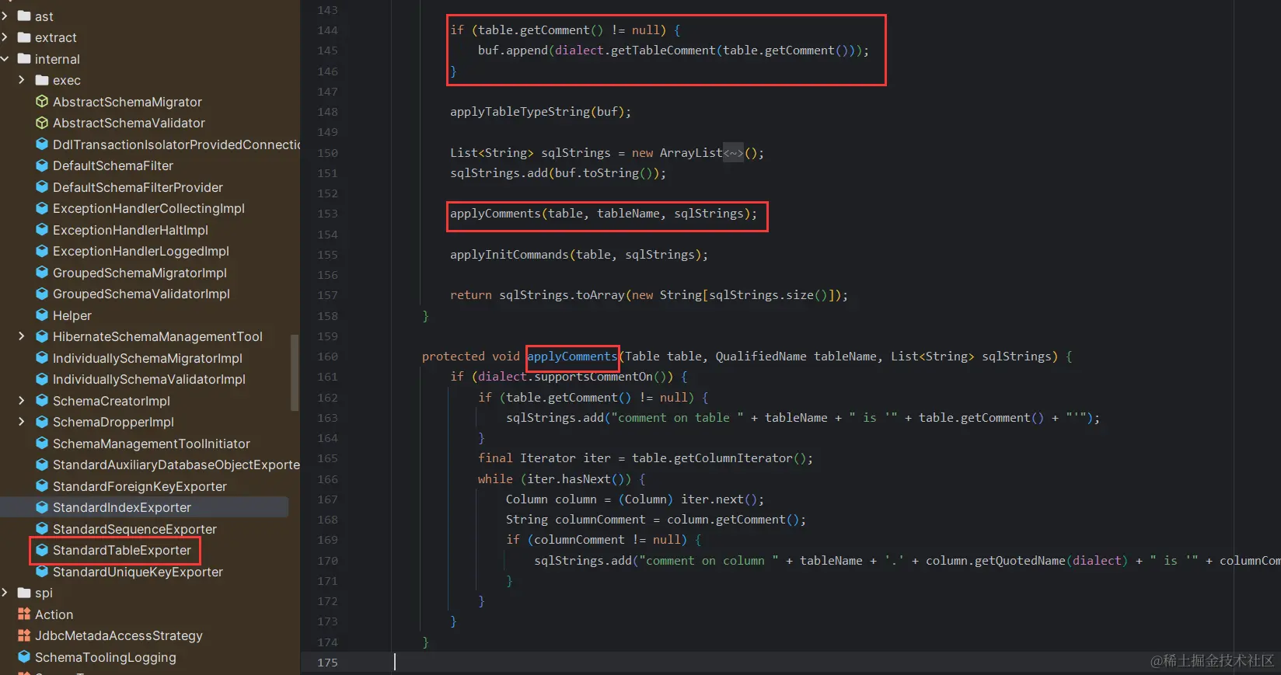Click IndividuallySchemaValidatorImpl class icon

click(42, 379)
